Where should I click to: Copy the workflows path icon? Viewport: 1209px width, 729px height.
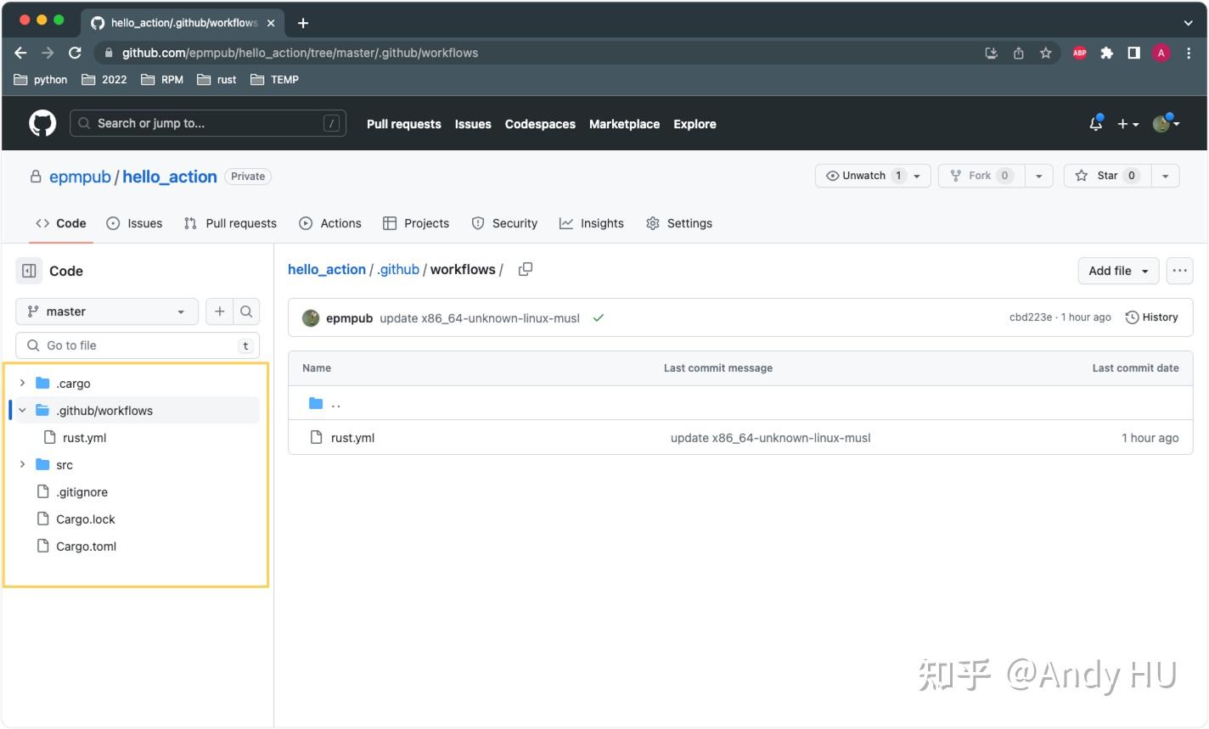(525, 268)
